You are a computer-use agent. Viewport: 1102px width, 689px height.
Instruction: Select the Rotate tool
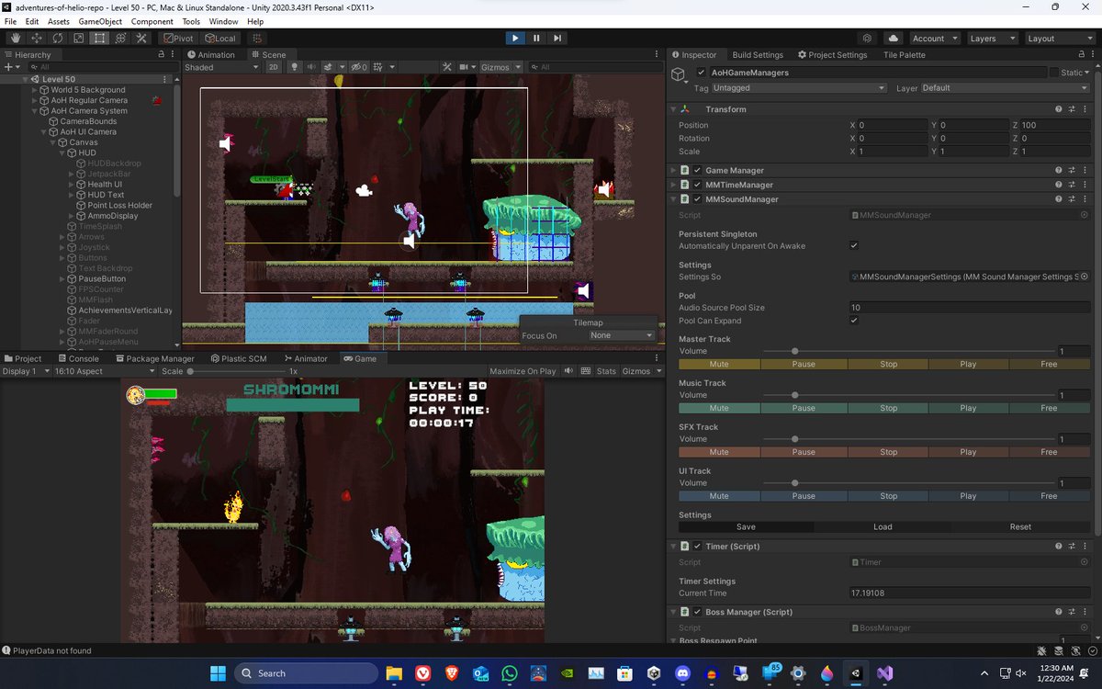click(x=58, y=39)
